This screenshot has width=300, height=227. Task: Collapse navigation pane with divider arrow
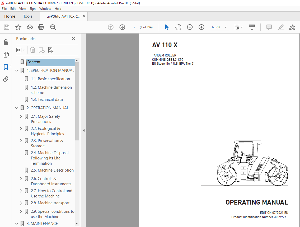coord(84,130)
